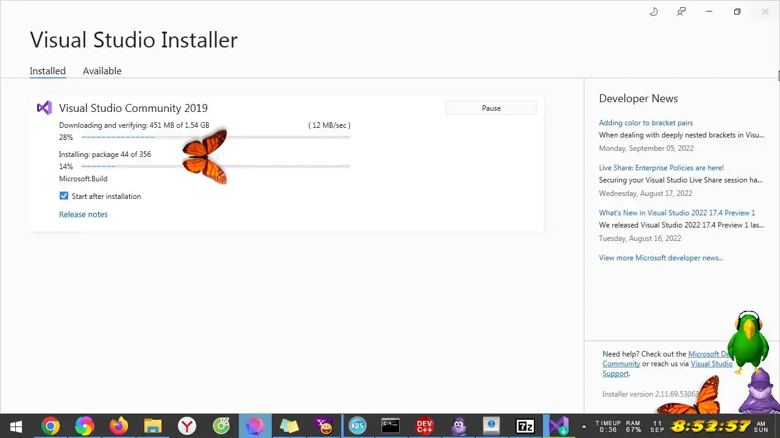Click the purple gorilla taskbar icon

(459, 426)
